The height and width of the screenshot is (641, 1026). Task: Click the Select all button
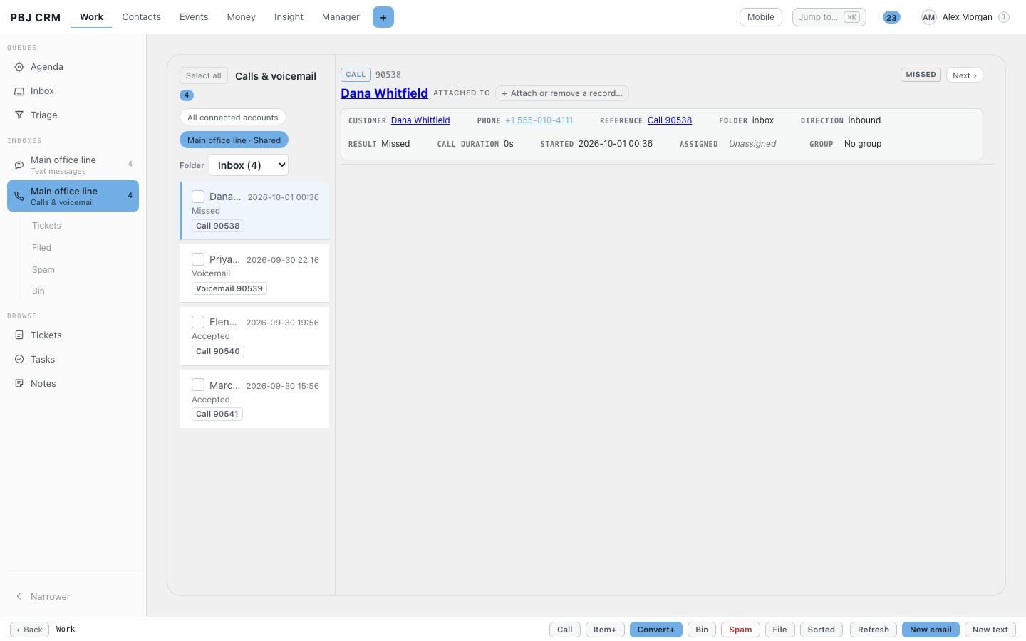(204, 75)
